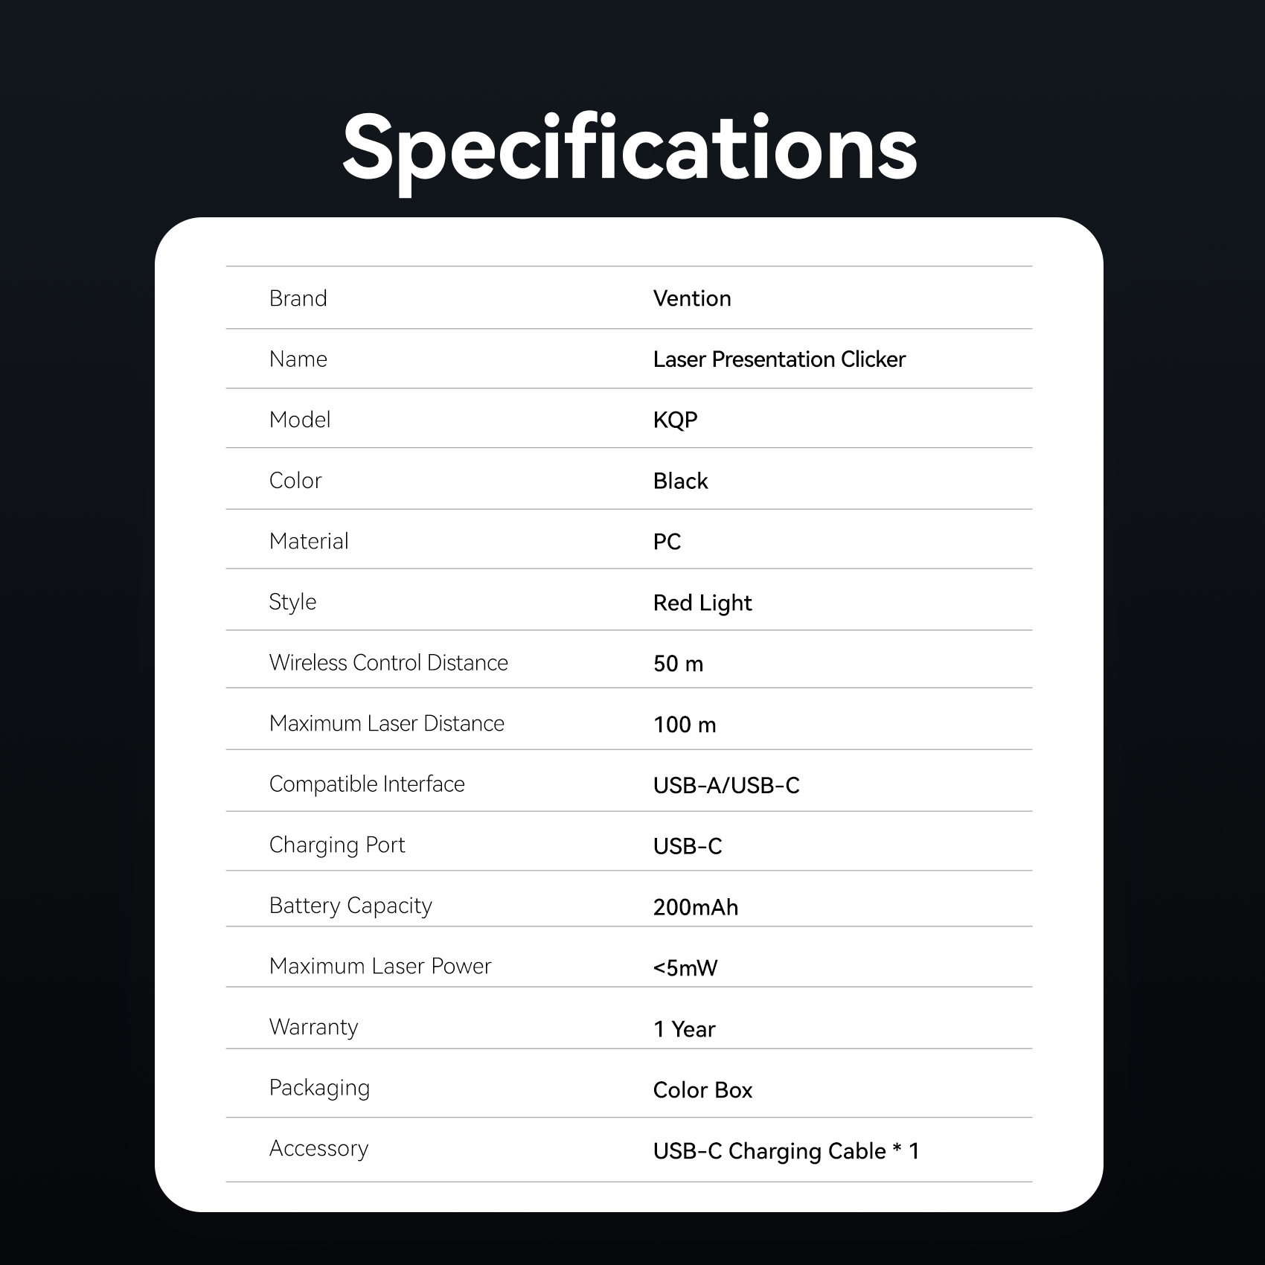Click the Color row label
This screenshot has width=1265, height=1265.
[295, 481]
